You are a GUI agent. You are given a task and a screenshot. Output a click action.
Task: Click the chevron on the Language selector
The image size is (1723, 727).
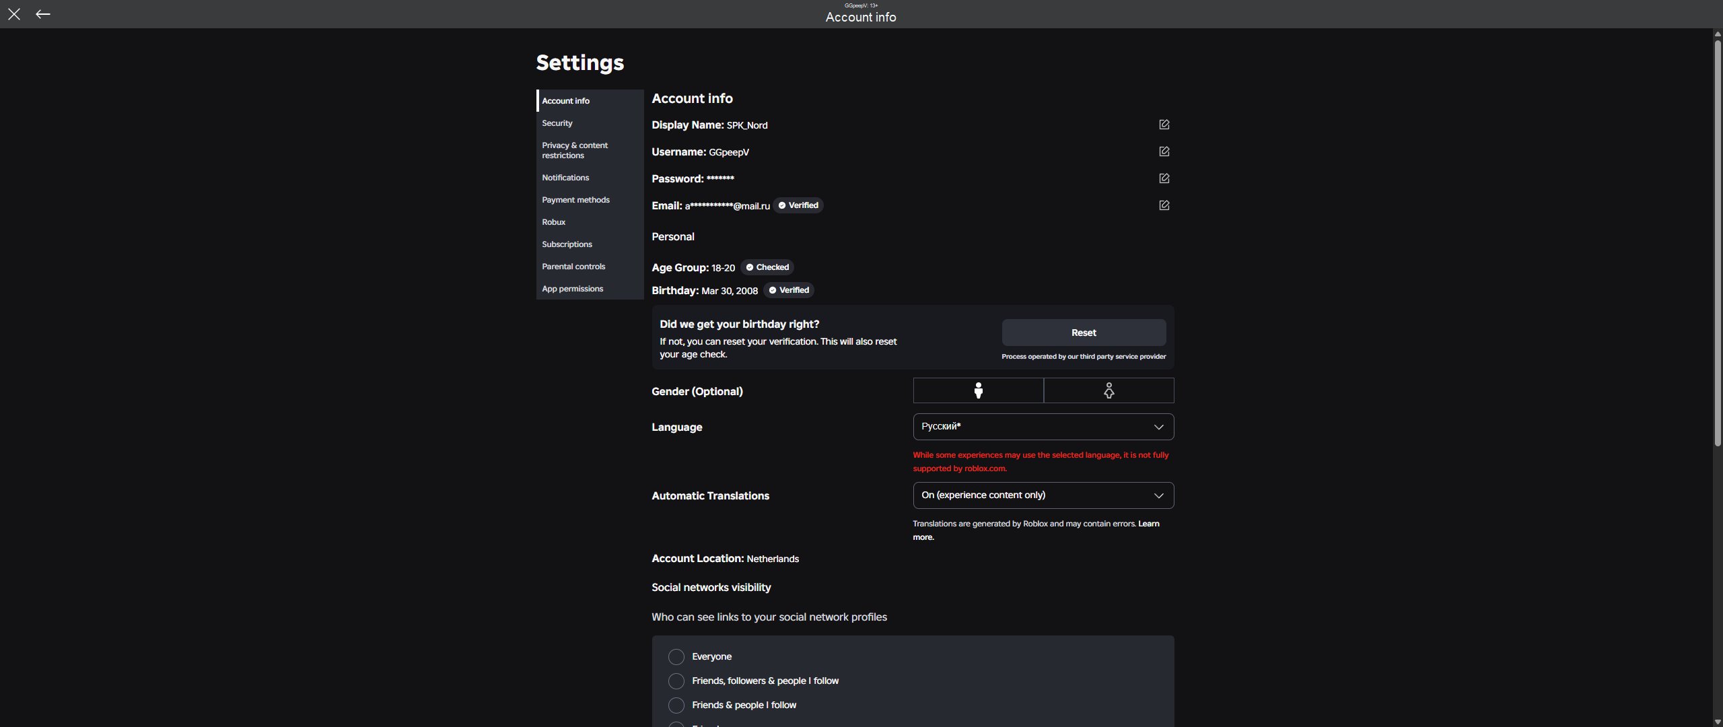point(1158,427)
